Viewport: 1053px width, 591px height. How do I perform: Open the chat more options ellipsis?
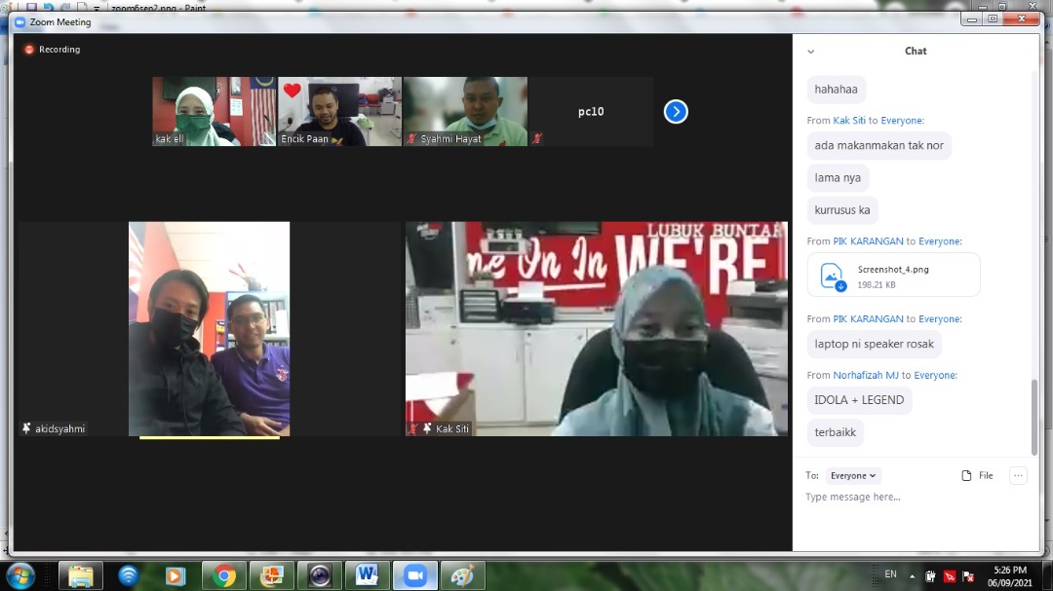(1018, 476)
